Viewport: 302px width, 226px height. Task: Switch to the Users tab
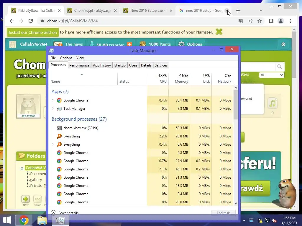[x=133, y=65]
